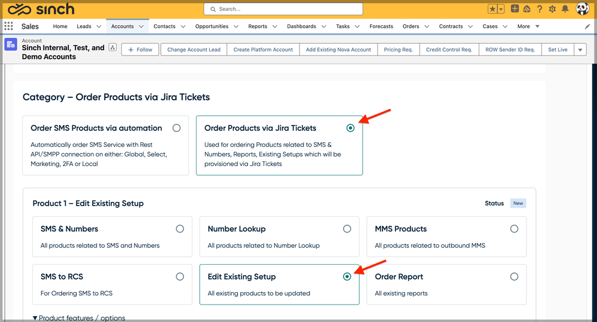Select the Number Lookup radio button

click(347, 229)
